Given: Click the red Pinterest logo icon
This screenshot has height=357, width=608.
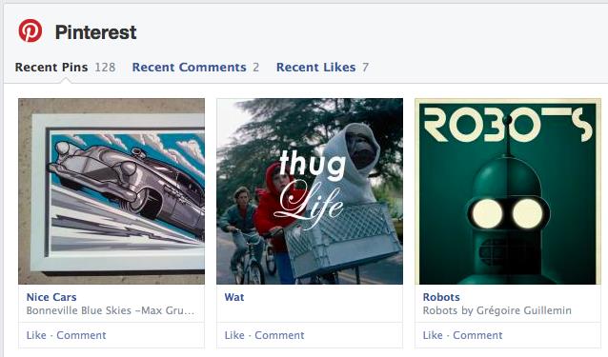Looking at the screenshot, I should tap(30, 30).
